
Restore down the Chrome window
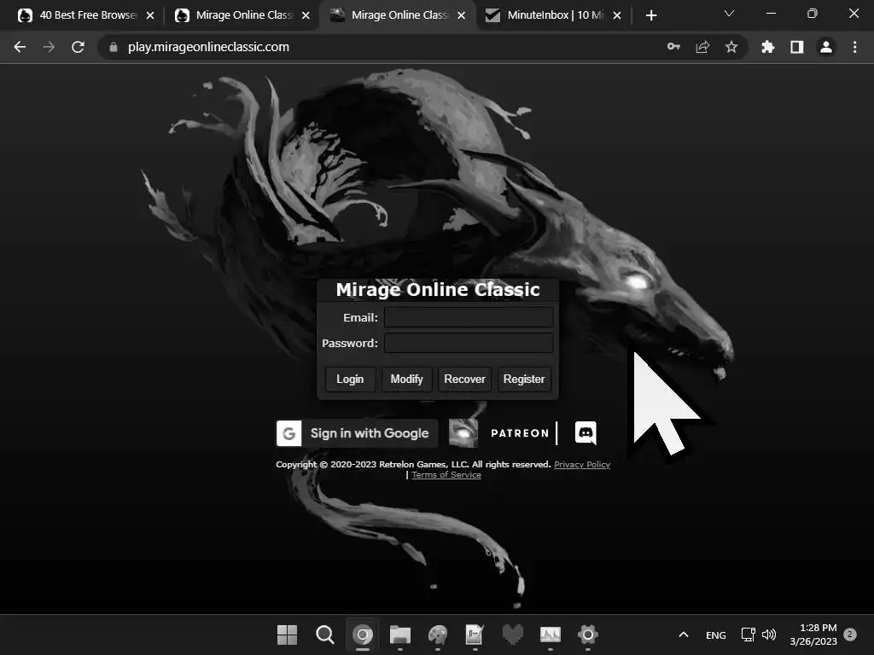coord(813,14)
